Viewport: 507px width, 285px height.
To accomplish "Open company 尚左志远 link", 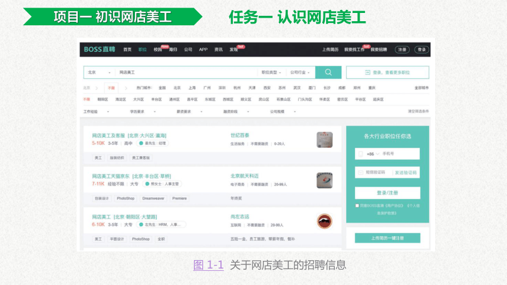I will [x=239, y=217].
